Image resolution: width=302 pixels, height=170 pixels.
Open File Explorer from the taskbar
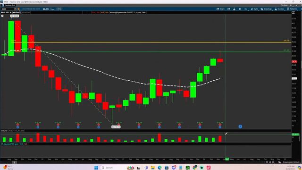pyautogui.click(x=153, y=168)
